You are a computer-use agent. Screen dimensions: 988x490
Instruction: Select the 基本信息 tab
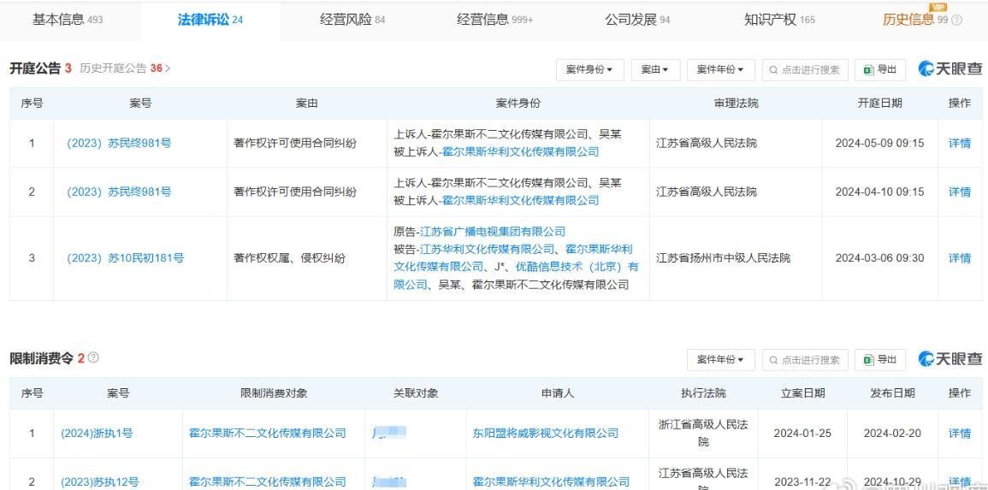point(68,19)
